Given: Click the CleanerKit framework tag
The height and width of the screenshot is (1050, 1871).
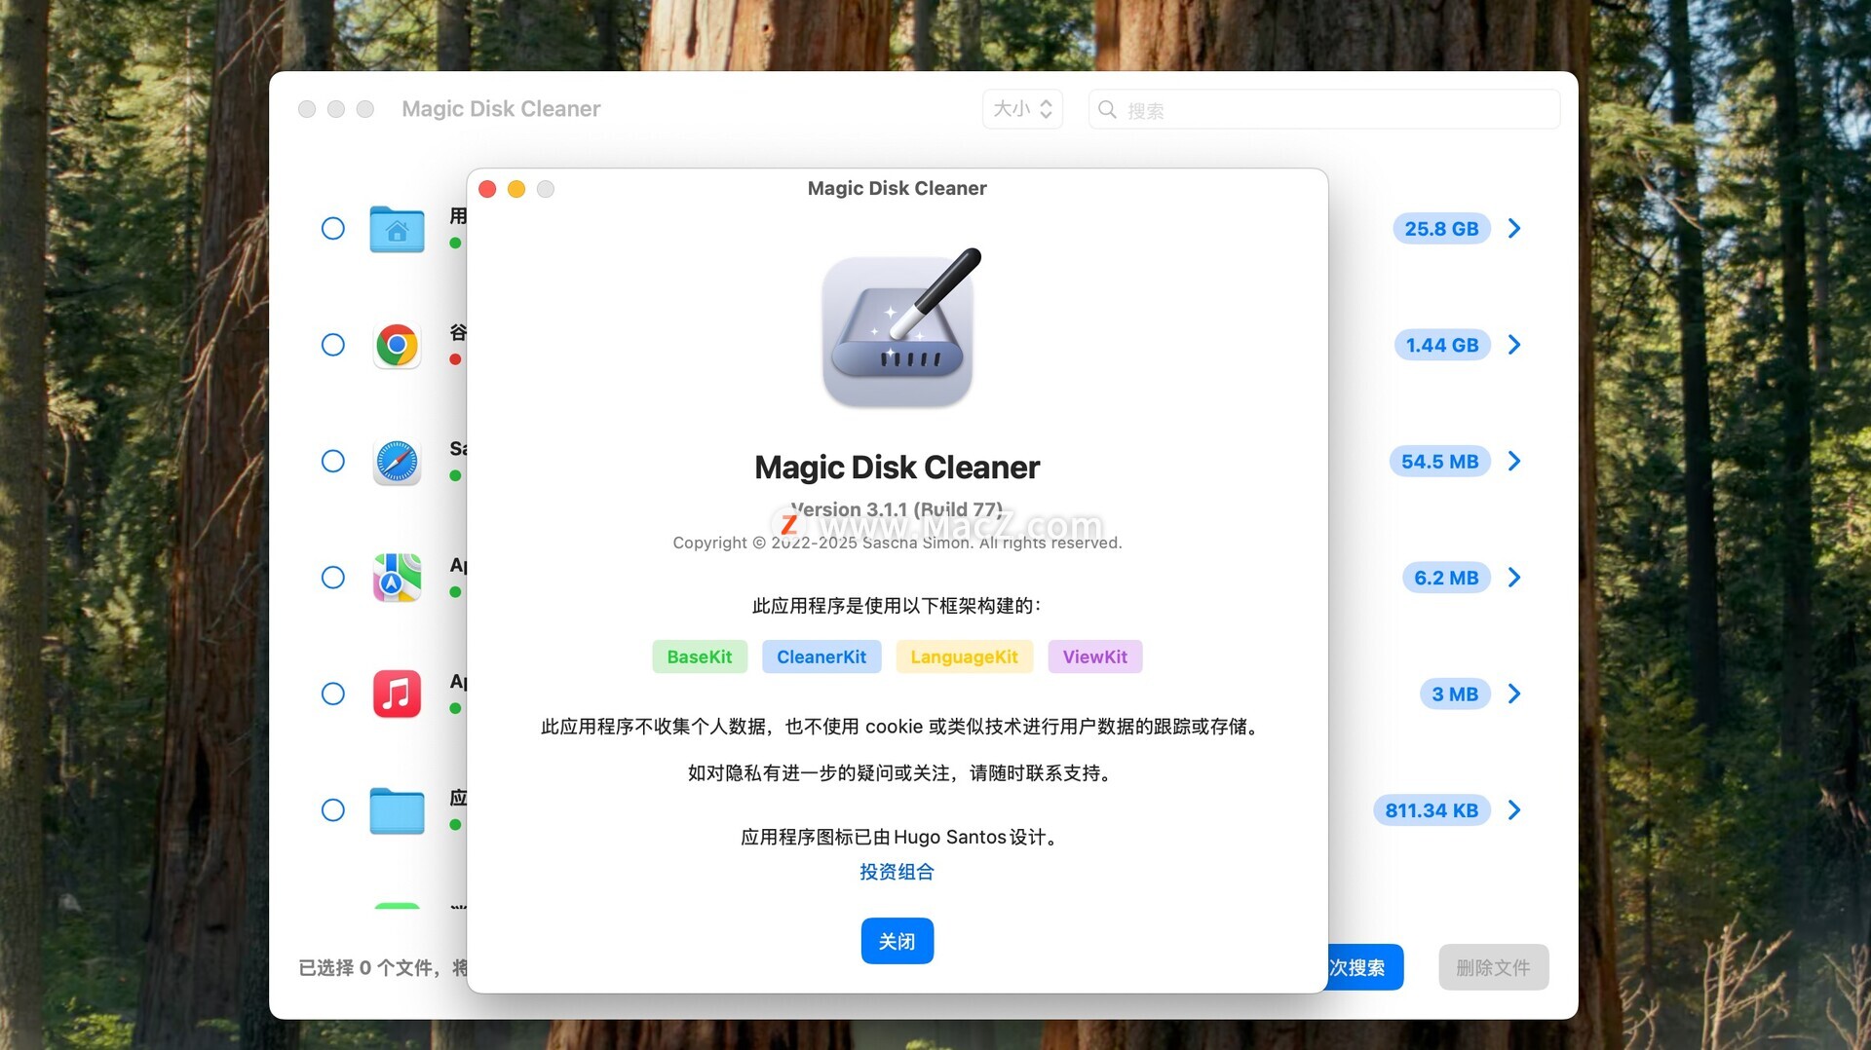Looking at the screenshot, I should [x=821, y=656].
